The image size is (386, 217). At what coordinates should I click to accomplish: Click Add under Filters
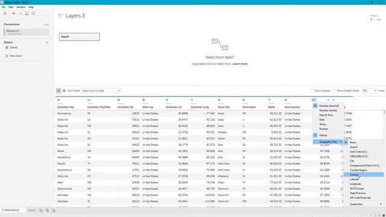(379, 20)
